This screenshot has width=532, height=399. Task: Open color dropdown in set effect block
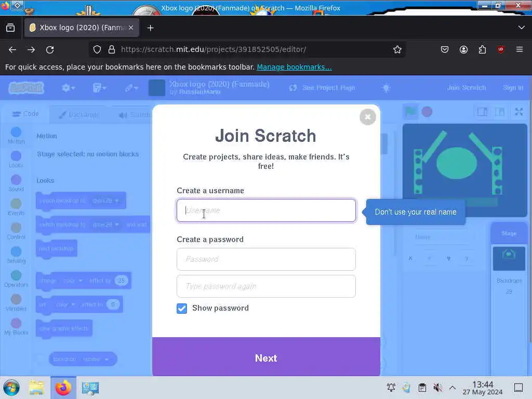pyautogui.click(x=65, y=304)
